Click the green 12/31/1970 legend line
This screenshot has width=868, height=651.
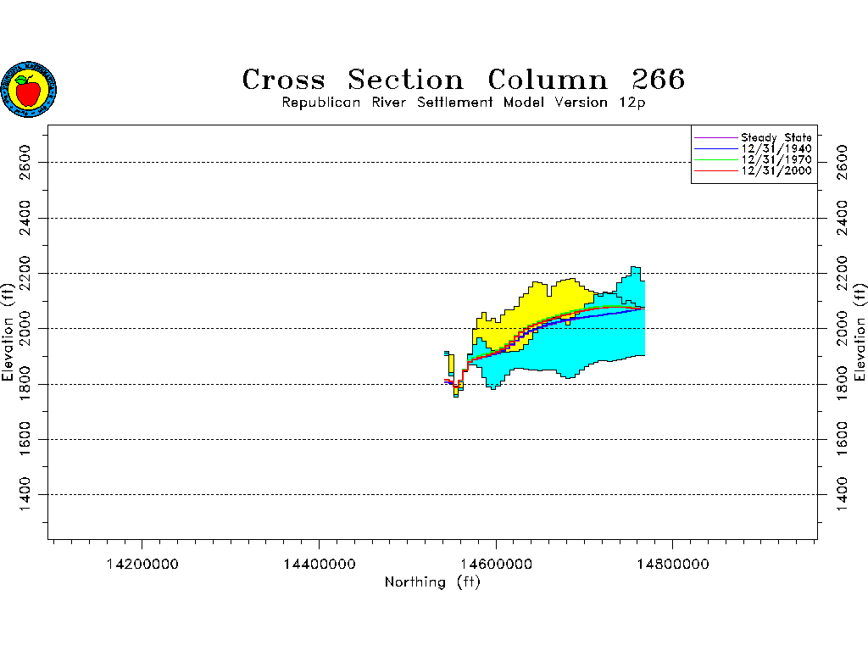716,159
